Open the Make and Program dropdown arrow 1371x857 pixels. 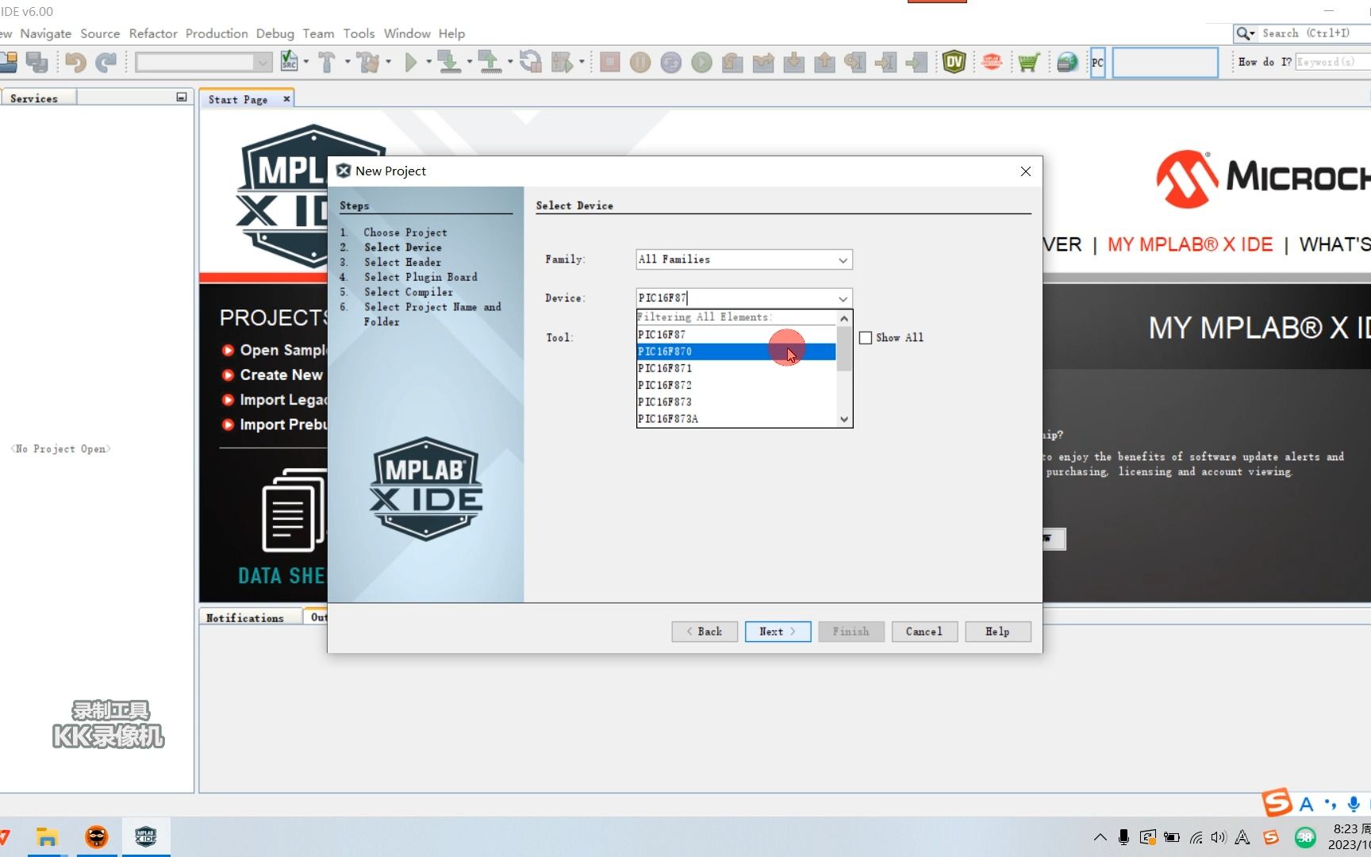(470, 62)
